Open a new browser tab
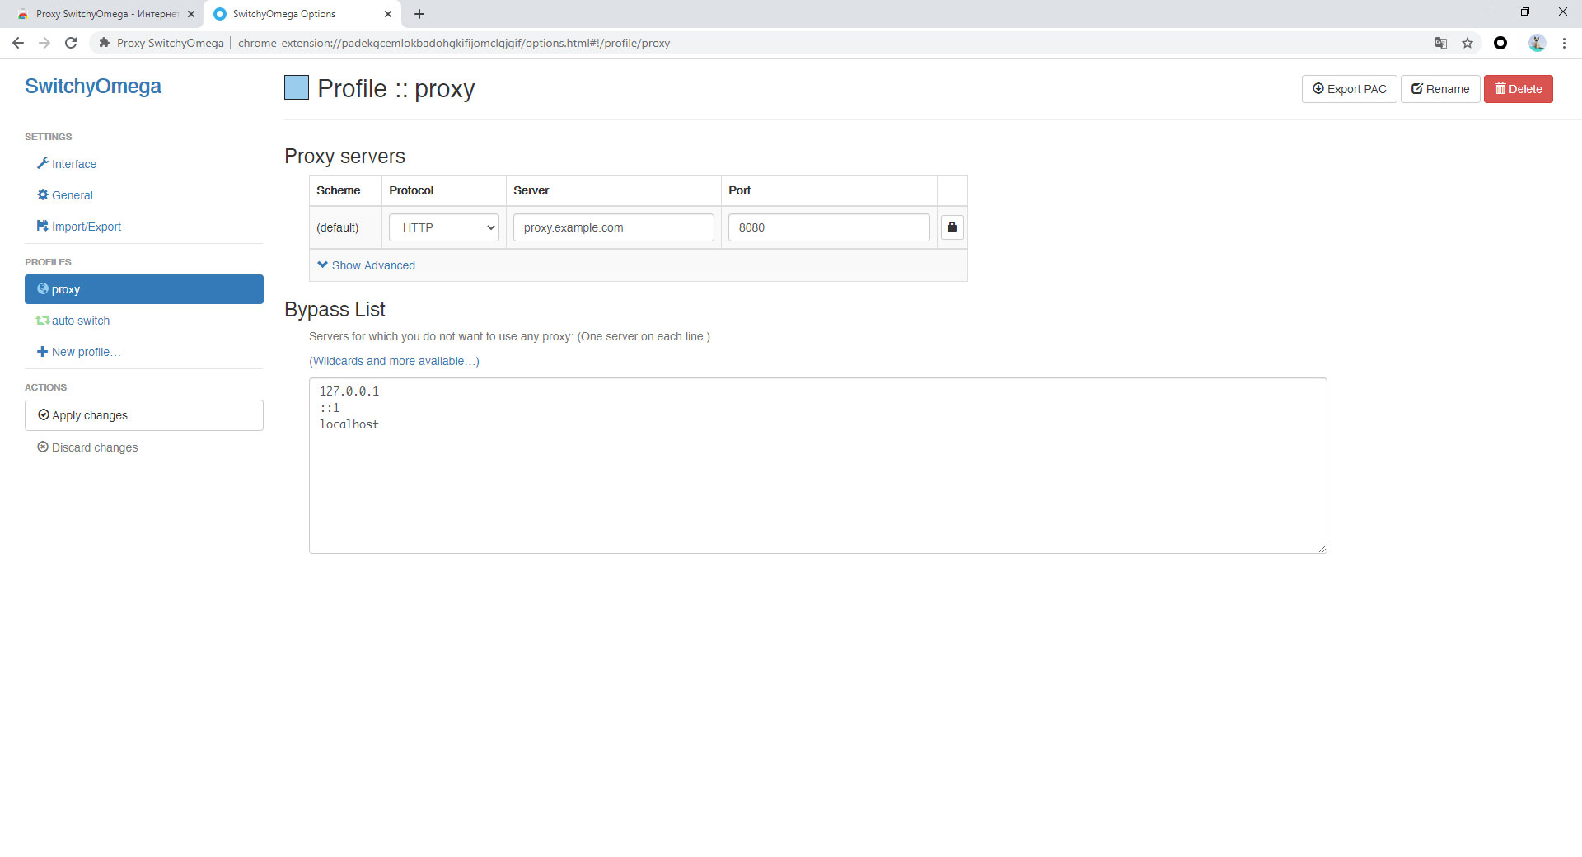This screenshot has width=1582, height=857. tap(419, 14)
